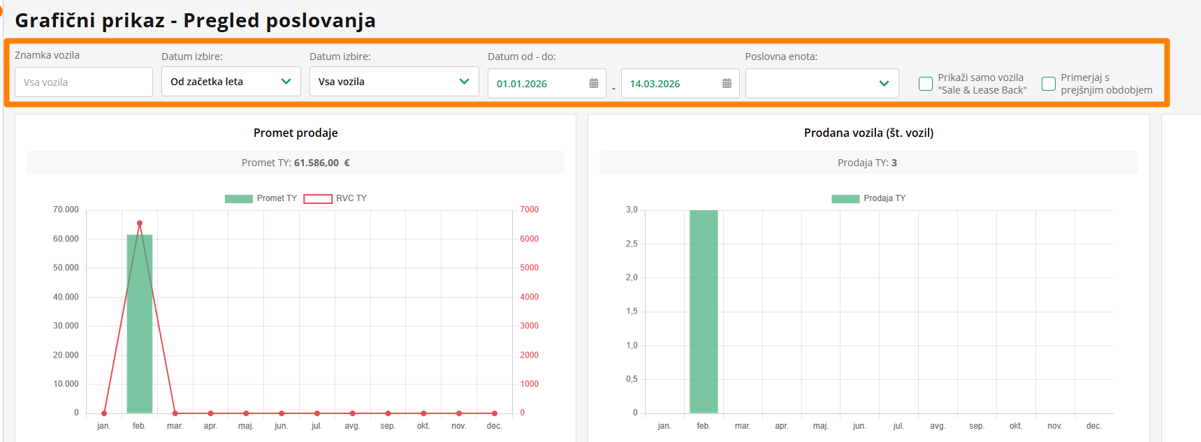Toggle "Primerjaj s prejšnjim obdobjem" checkbox
Viewport: 1201px width, 442px height.
[x=1048, y=84]
